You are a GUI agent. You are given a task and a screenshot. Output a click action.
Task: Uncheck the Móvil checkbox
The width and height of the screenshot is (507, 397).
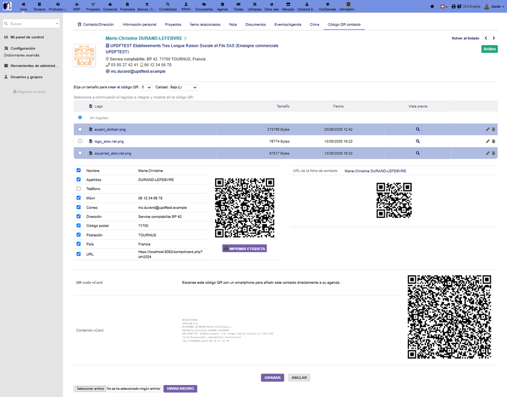78,198
